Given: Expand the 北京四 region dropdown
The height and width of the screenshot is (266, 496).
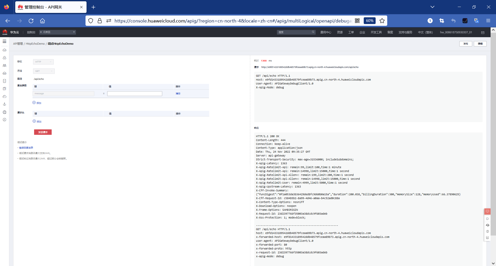Looking at the screenshot, I should click(x=58, y=32).
